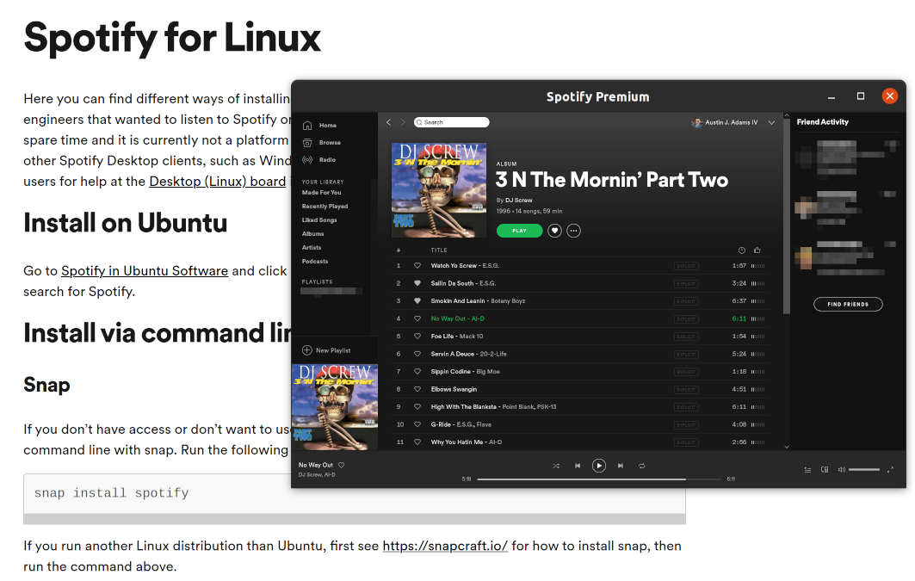Open the Desktop (Linux) board link
The height and width of the screenshot is (581, 915).
coord(218,182)
